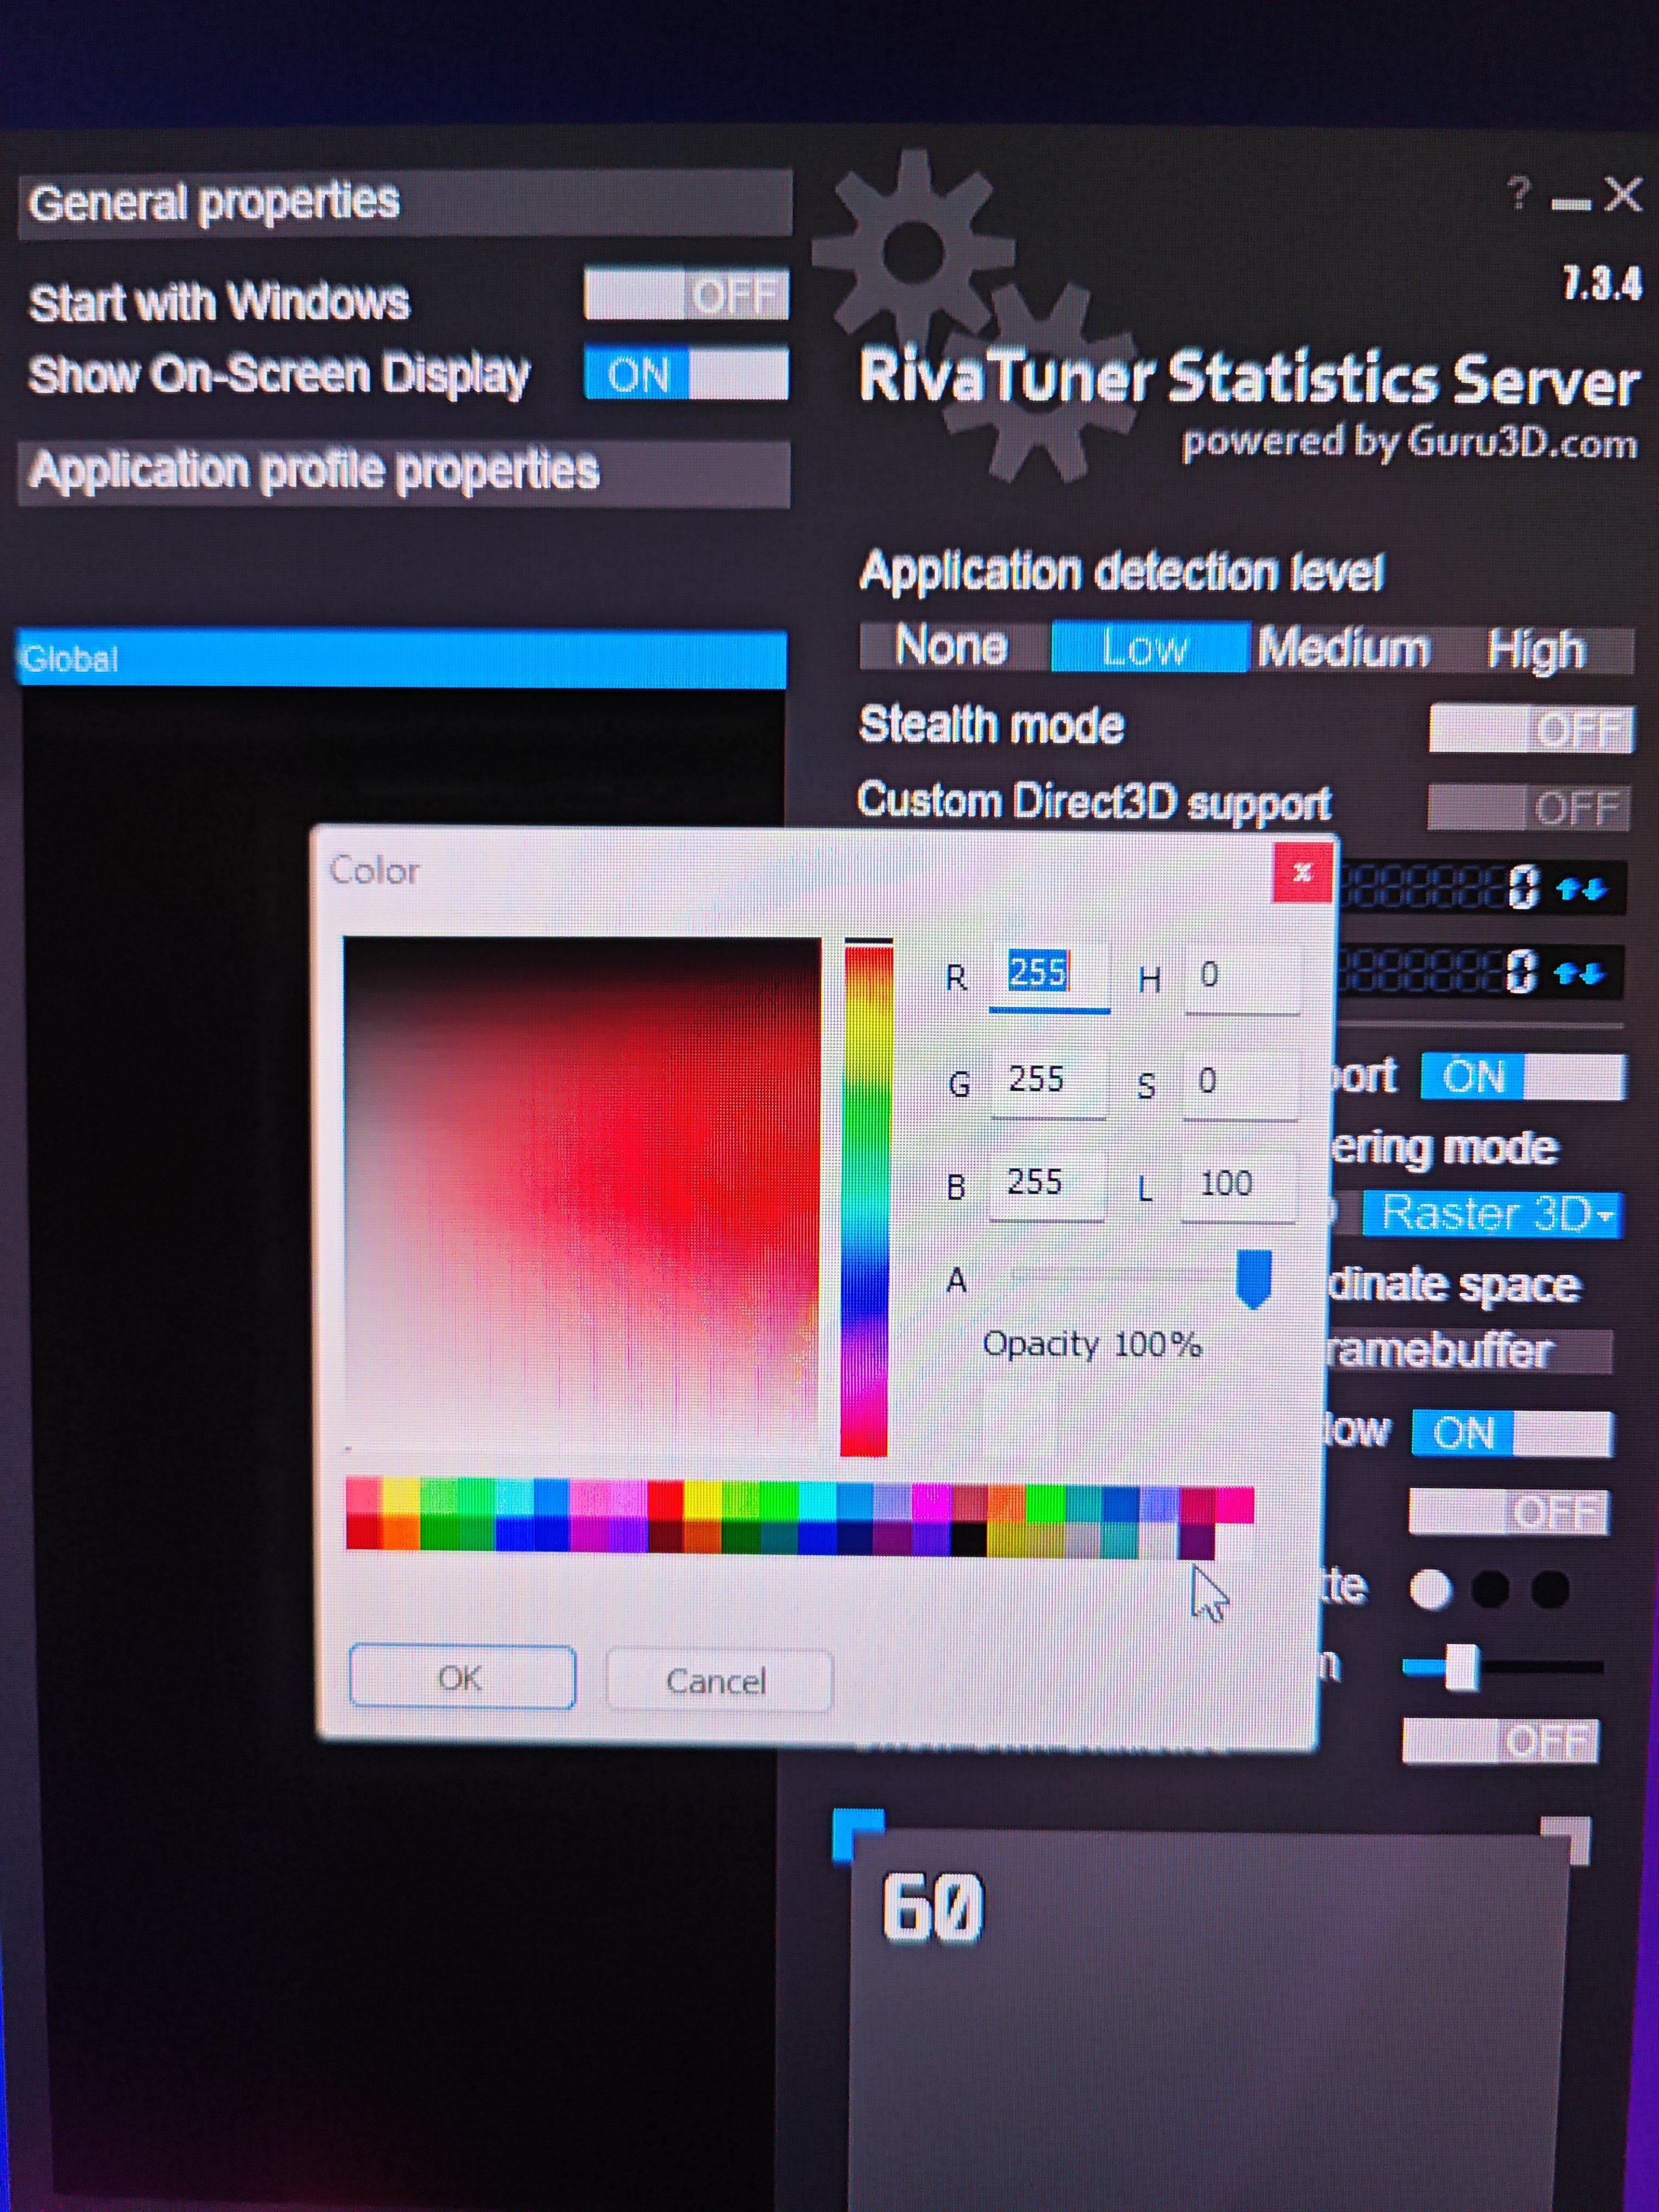Click the blue arrows beside the lower digit display
The image size is (1659, 2212).
1580,973
